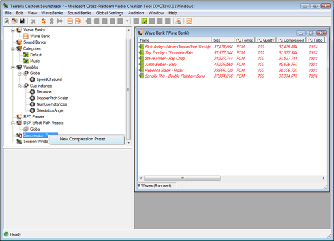Open the Sound Banks menu
The width and height of the screenshot is (334, 241).
pyautogui.click(x=80, y=13)
